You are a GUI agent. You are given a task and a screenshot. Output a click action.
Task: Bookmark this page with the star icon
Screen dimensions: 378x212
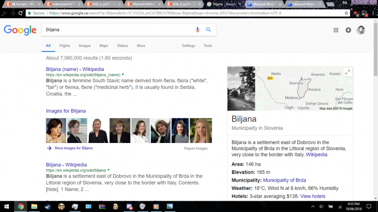[347, 13]
